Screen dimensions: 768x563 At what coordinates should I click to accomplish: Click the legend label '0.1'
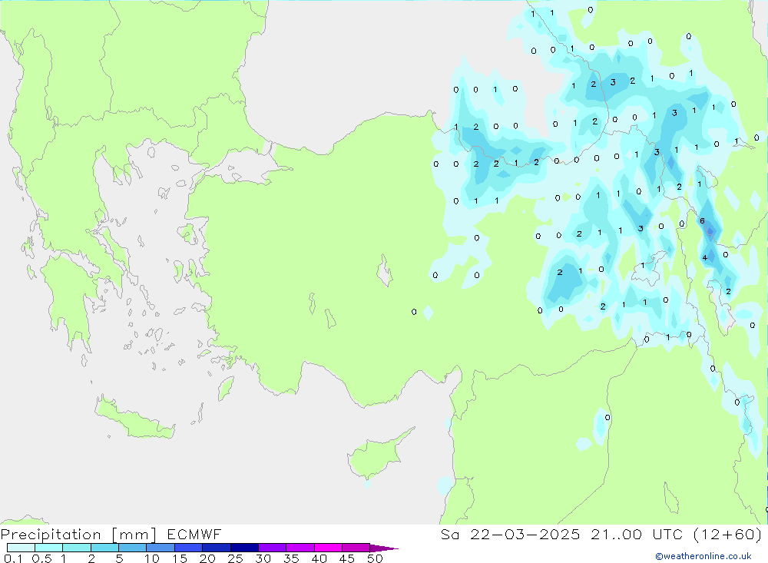point(13,558)
